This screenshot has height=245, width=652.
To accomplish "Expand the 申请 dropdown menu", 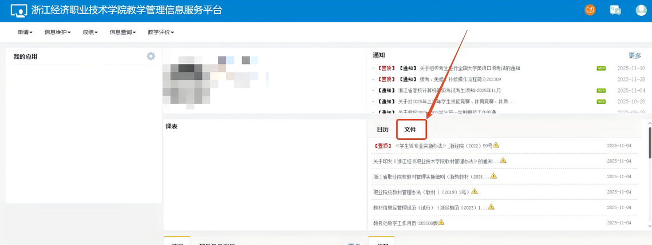I will tap(25, 33).
